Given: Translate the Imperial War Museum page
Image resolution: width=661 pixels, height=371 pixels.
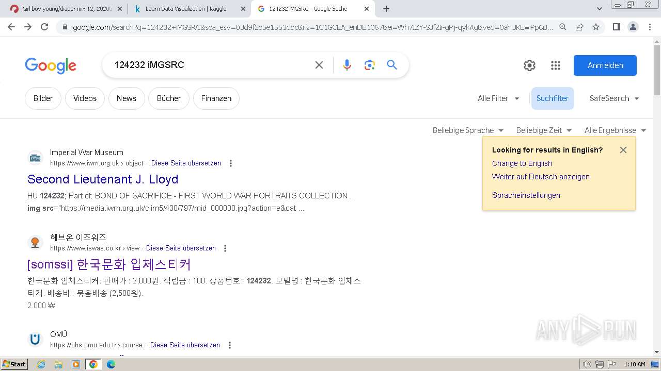Looking at the screenshot, I should [186, 163].
